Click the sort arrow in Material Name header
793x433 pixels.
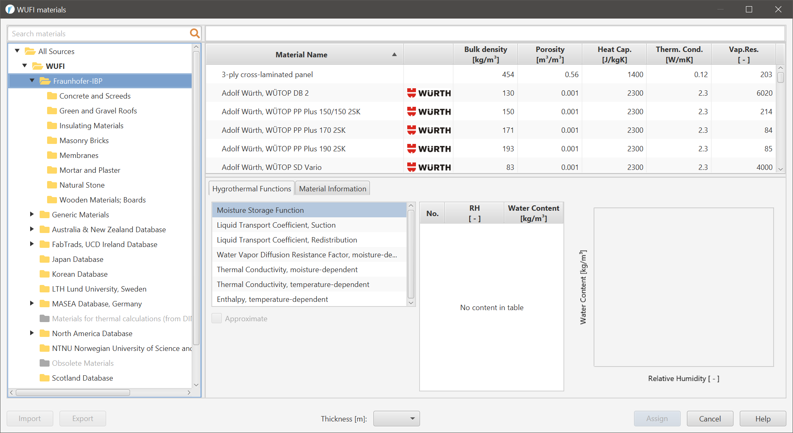[394, 54]
